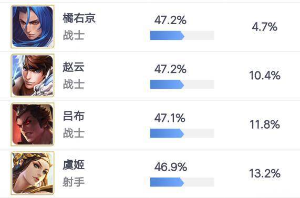Select the 吕布 hero portrait

point(33,124)
